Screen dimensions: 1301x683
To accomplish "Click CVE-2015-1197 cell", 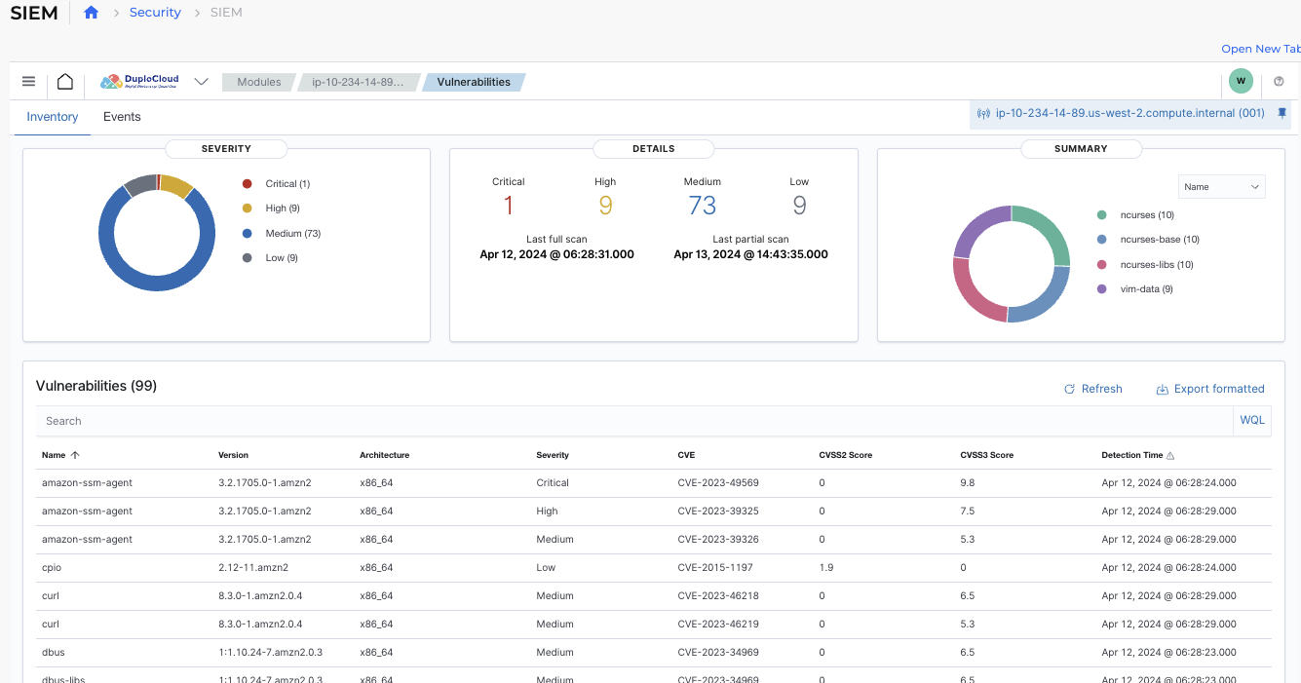I will 715,568.
